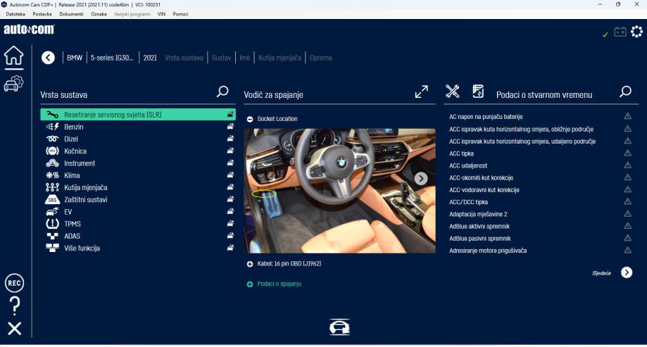The width and height of the screenshot is (647, 347).
Task: Go to next page with Sljedeće arrow
Action: click(x=627, y=272)
